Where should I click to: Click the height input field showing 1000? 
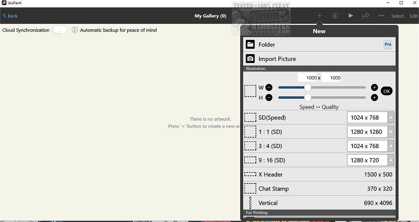tap(331, 78)
